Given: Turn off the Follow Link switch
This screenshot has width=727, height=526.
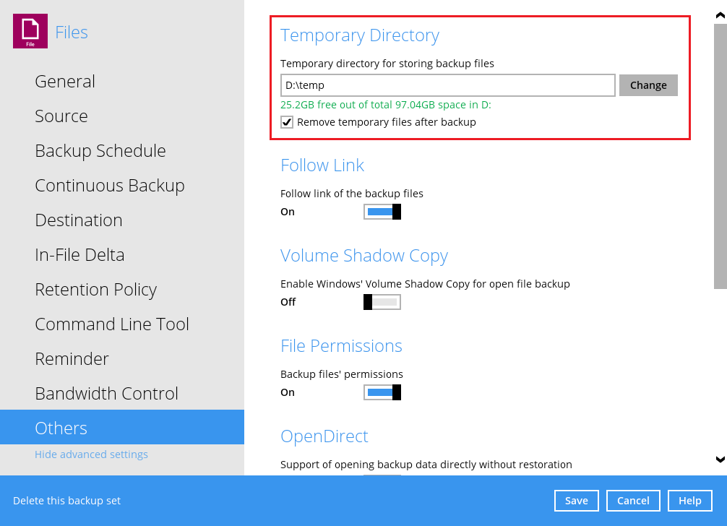Looking at the screenshot, I should tap(382, 212).
